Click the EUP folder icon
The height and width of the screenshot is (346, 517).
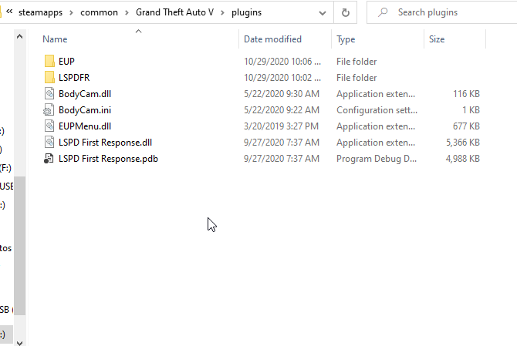click(x=49, y=61)
